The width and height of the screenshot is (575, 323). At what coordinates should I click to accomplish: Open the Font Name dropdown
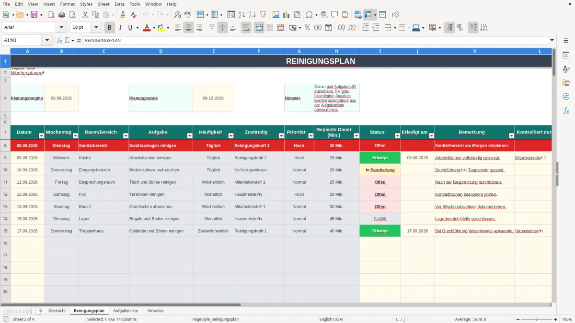pyautogui.click(x=61, y=28)
